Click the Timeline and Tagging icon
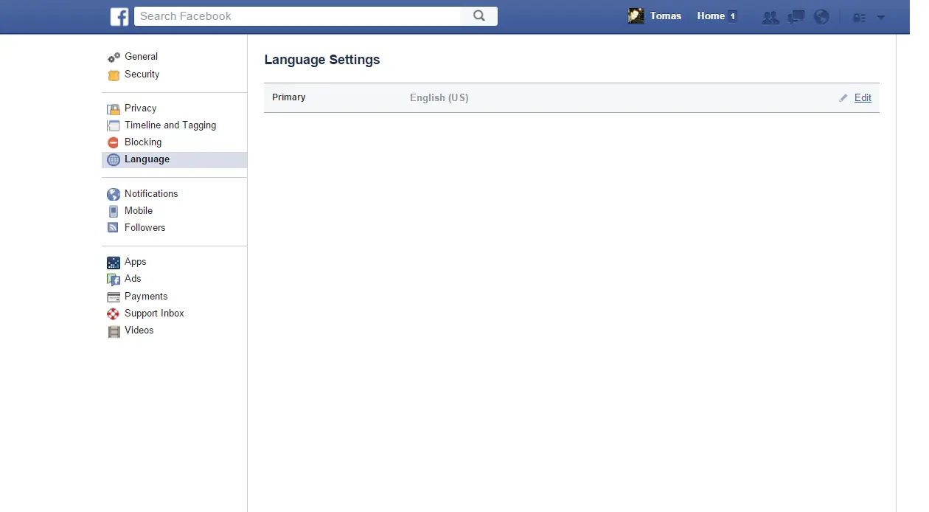Screen dimensions: 929x512 coord(114,125)
